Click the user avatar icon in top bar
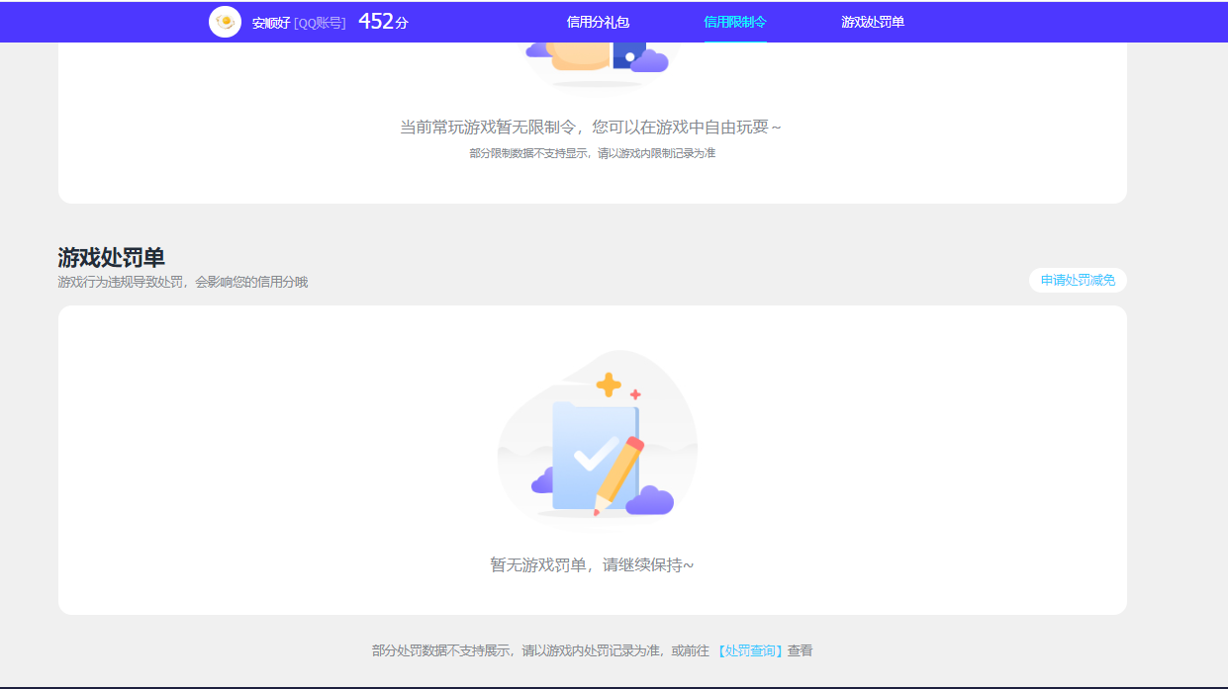The image size is (1228, 689). click(225, 22)
